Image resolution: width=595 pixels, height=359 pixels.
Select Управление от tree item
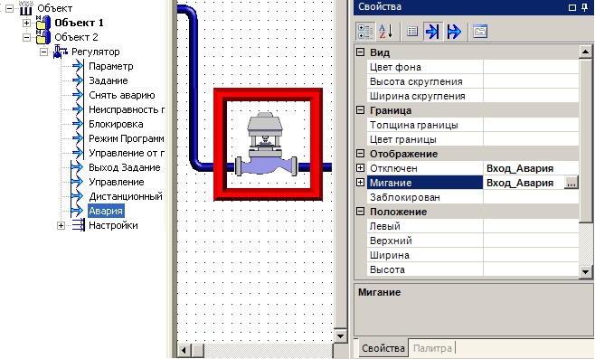click(126, 153)
